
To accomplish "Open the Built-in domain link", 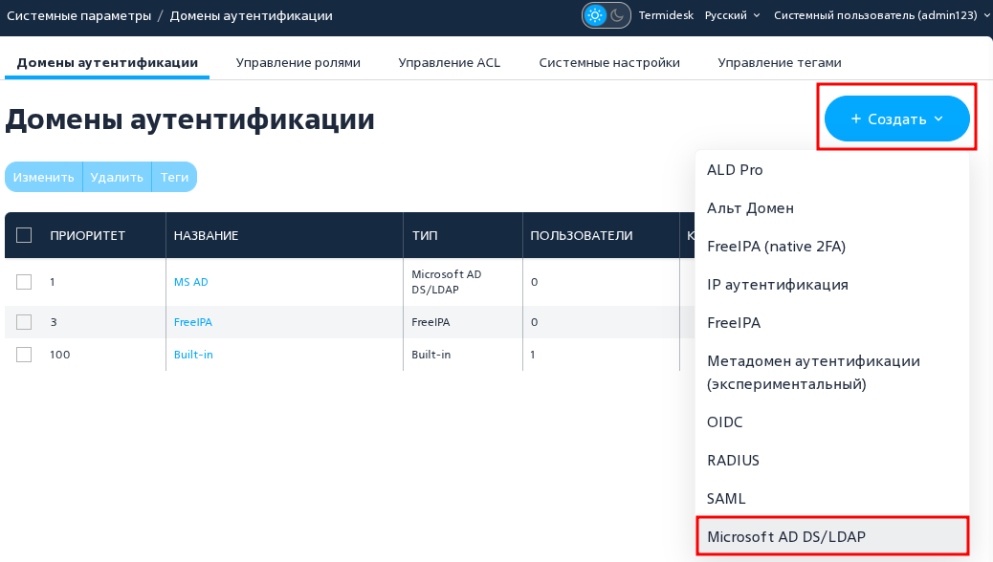I will [x=193, y=355].
